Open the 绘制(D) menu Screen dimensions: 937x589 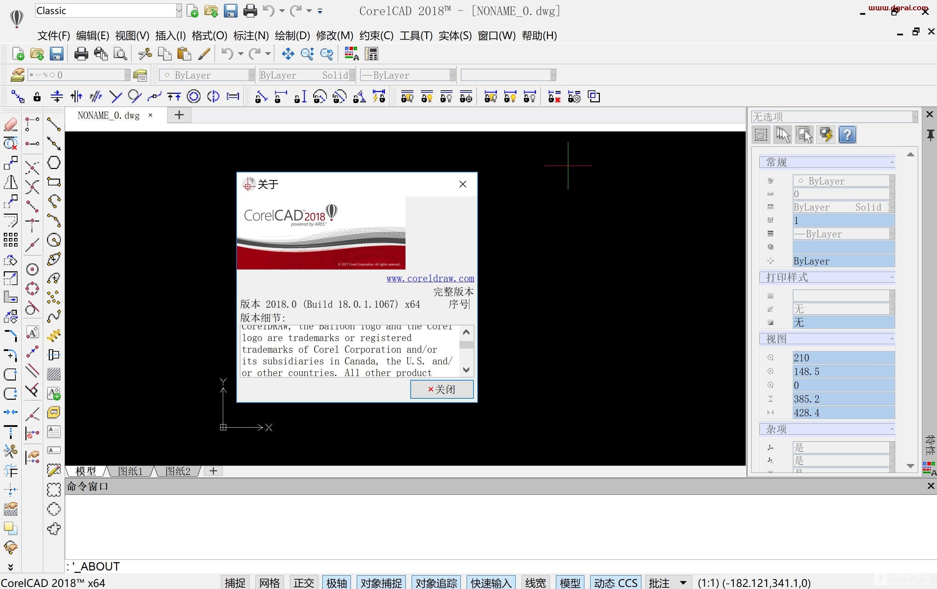tap(292, 36)
